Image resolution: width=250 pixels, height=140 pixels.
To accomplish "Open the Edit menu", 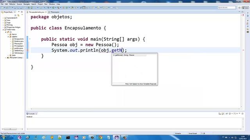I will (x=6, y=4).
